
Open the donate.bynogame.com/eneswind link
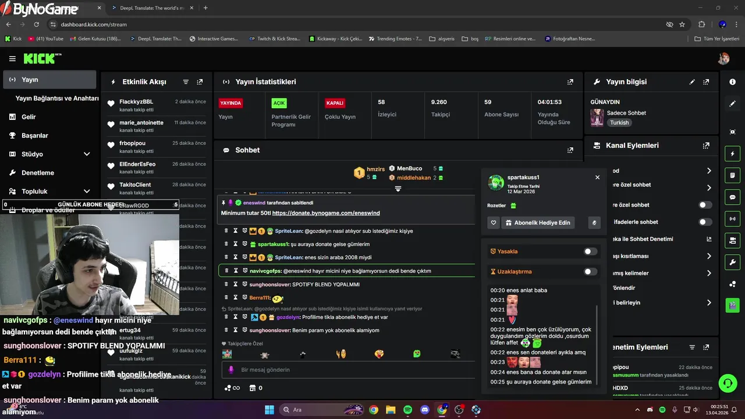point(326,214)
